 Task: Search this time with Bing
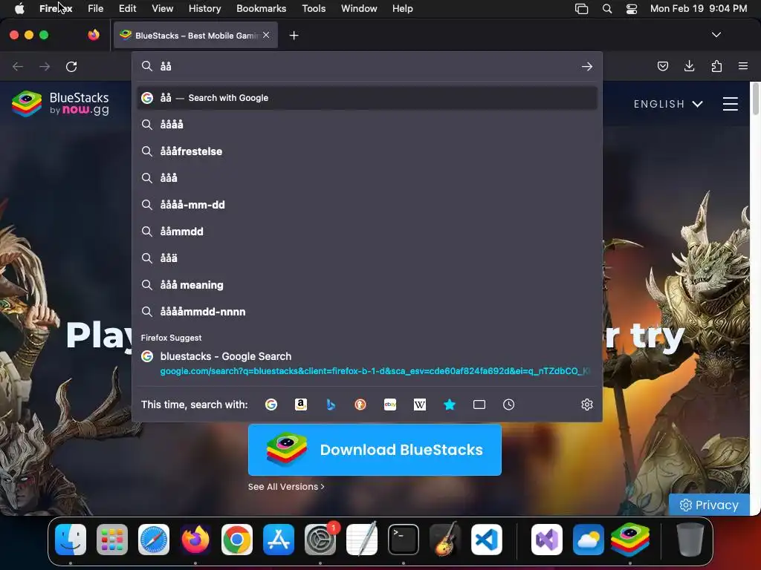331,404
